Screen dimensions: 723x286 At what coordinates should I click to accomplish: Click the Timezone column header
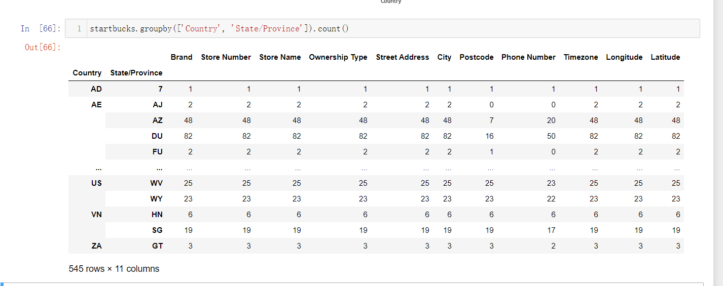pyautogui.click(x=581, y=57)
